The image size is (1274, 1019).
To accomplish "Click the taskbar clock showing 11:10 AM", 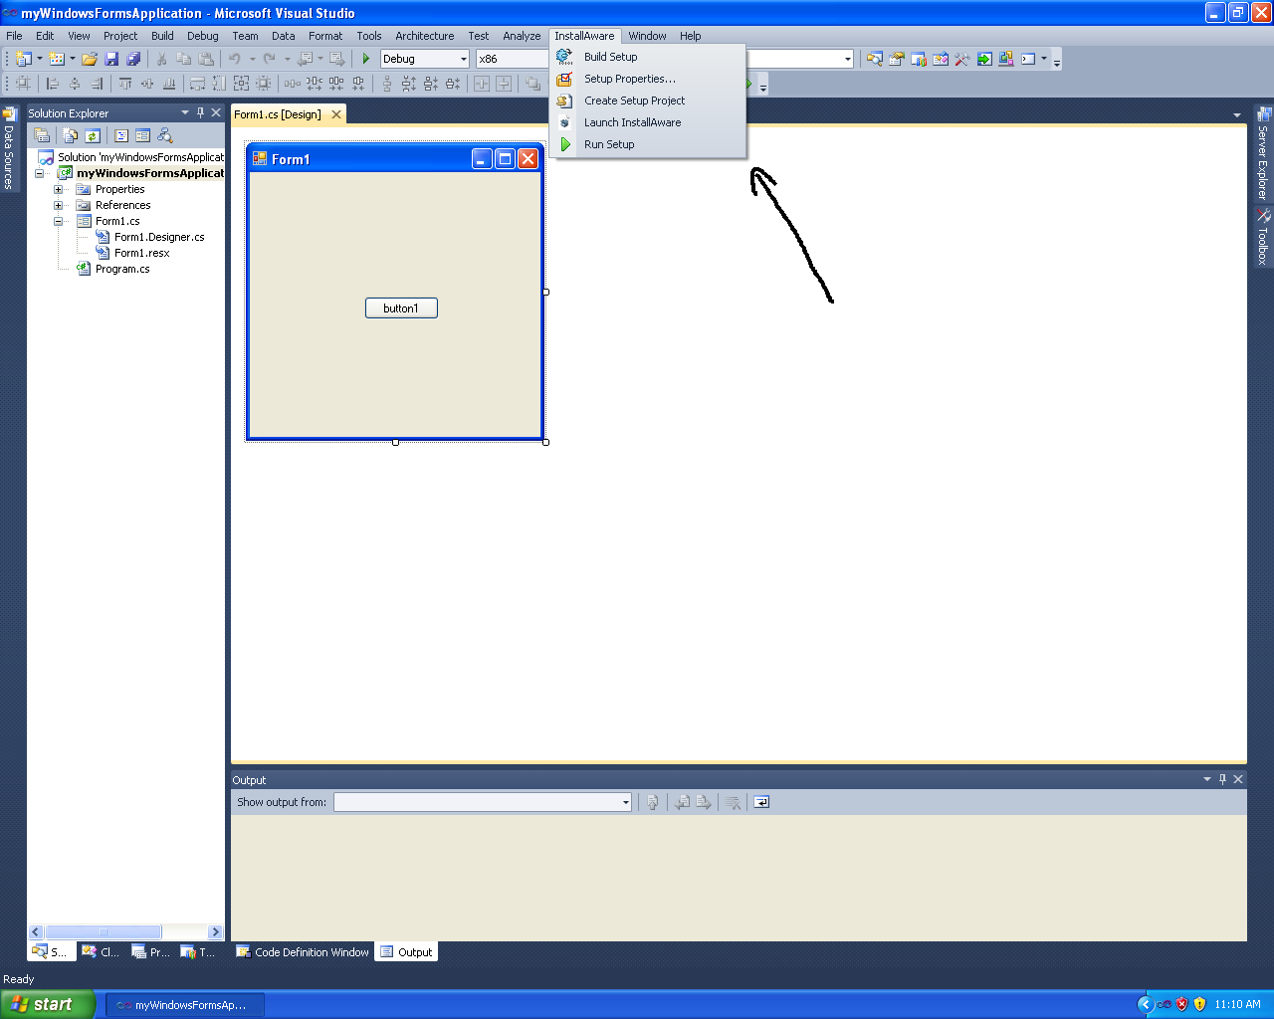I will 1237,1004.
